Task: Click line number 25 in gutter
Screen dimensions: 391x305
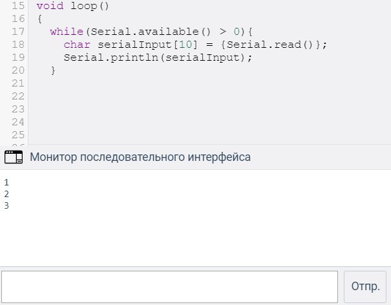Action: (18, 136)
